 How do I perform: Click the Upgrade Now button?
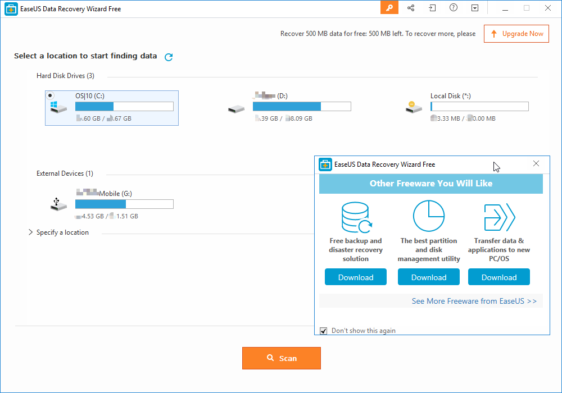[516, 34]
